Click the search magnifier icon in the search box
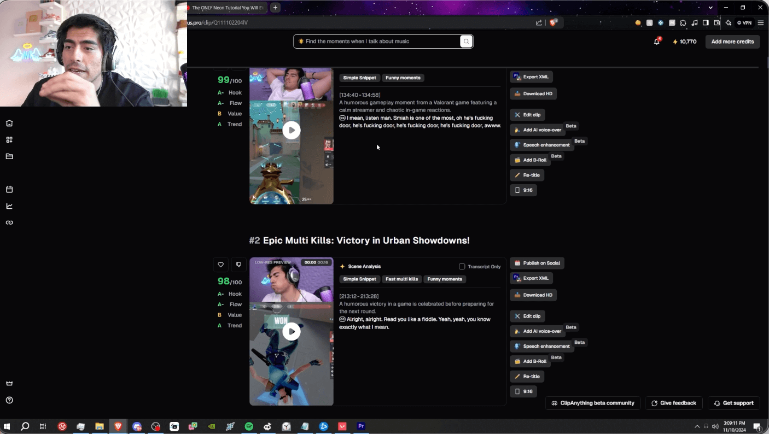 pos(466,42)
